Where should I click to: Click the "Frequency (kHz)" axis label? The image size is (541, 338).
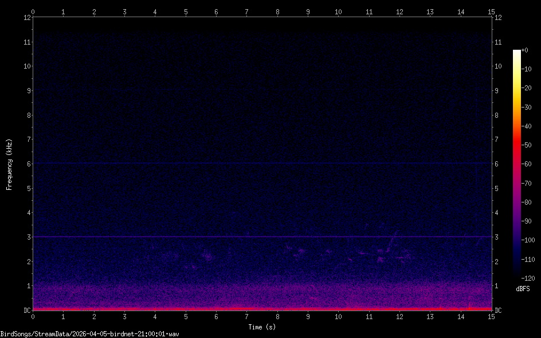click(x=9, y=164)
